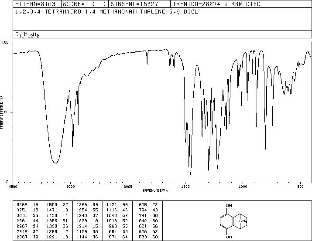Click the compound name 1,2,3,4-TETRAHYDRO-1,4-METHANONAPHTHALENE-5,8-DIOL

point(106,12)
